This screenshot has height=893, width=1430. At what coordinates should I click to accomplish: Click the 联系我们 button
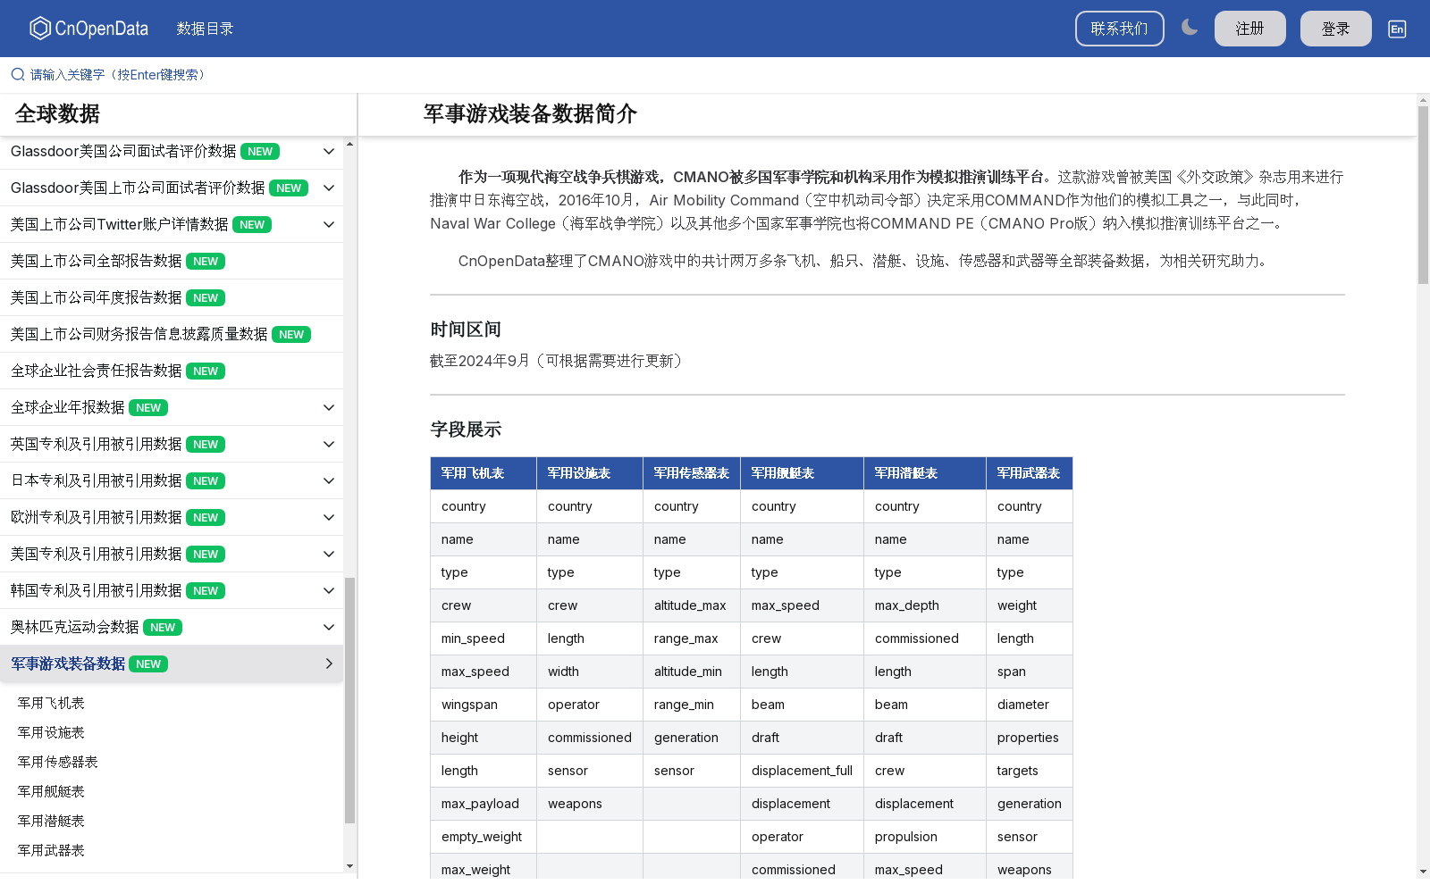(x=1119, y=29)
